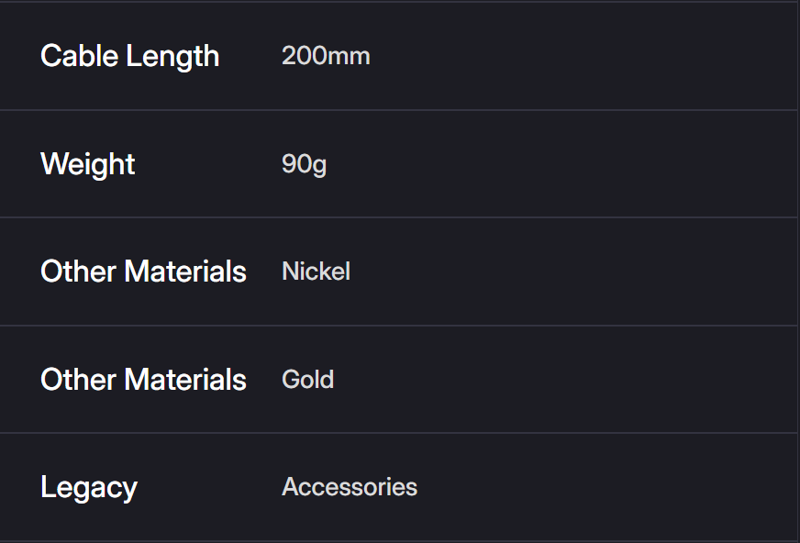800x543 pixels.
Task: Click the Legacy label
Action: click(x=89, y=487)
